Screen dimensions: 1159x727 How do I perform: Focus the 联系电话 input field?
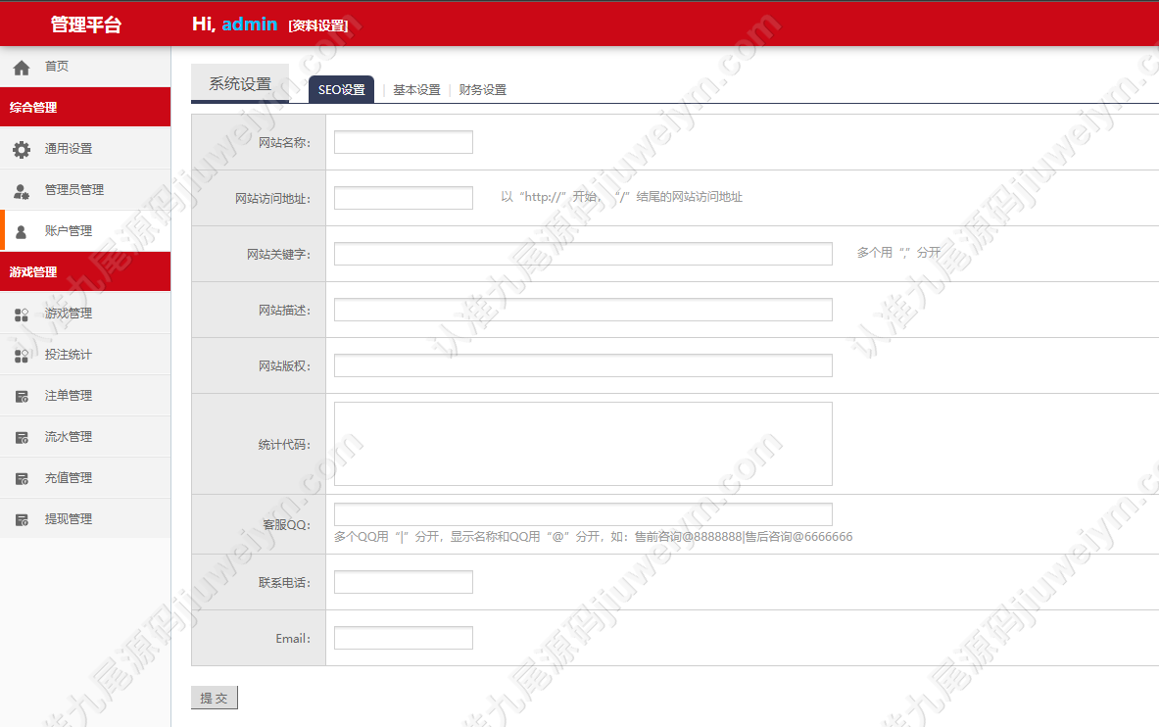404,582
